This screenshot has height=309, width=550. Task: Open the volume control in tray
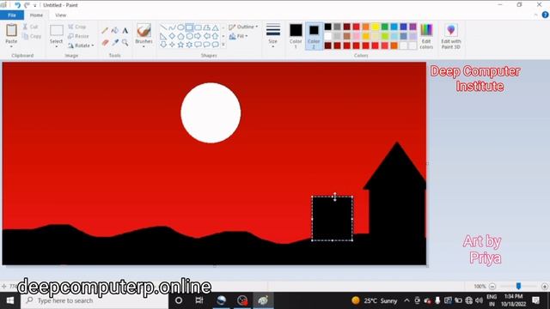tap(479, 300)
